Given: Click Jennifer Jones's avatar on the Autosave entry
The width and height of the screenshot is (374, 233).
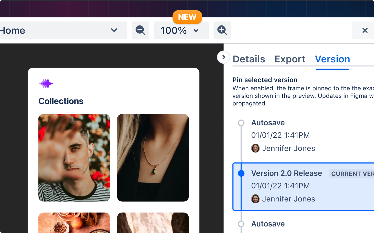Looking at the screenshot, I should click(255, 148).
